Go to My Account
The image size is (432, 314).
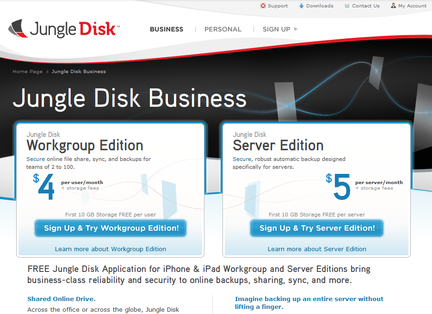(412, 6)
